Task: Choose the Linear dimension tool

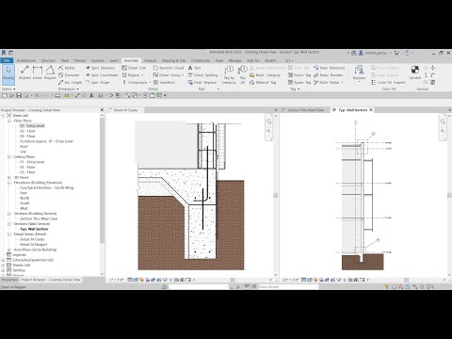Action: pos(38,73)
